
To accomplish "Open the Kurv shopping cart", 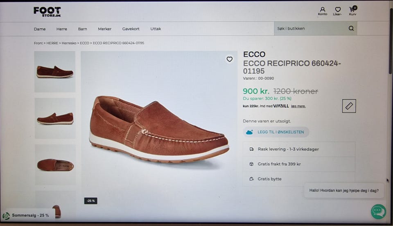I will tap(352, 11).
